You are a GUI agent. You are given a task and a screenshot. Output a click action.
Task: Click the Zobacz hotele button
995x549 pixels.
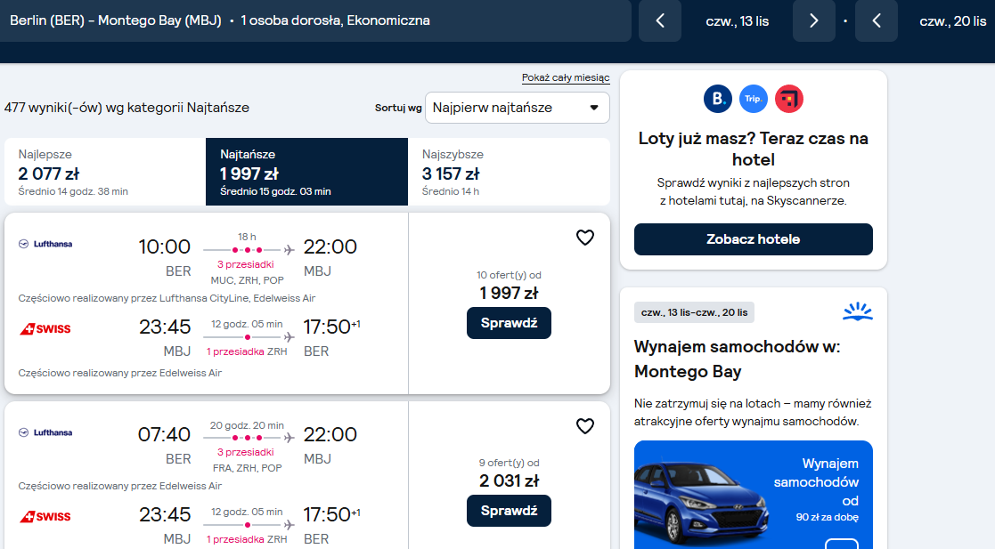pyautogui.click(x=754, y=239)
